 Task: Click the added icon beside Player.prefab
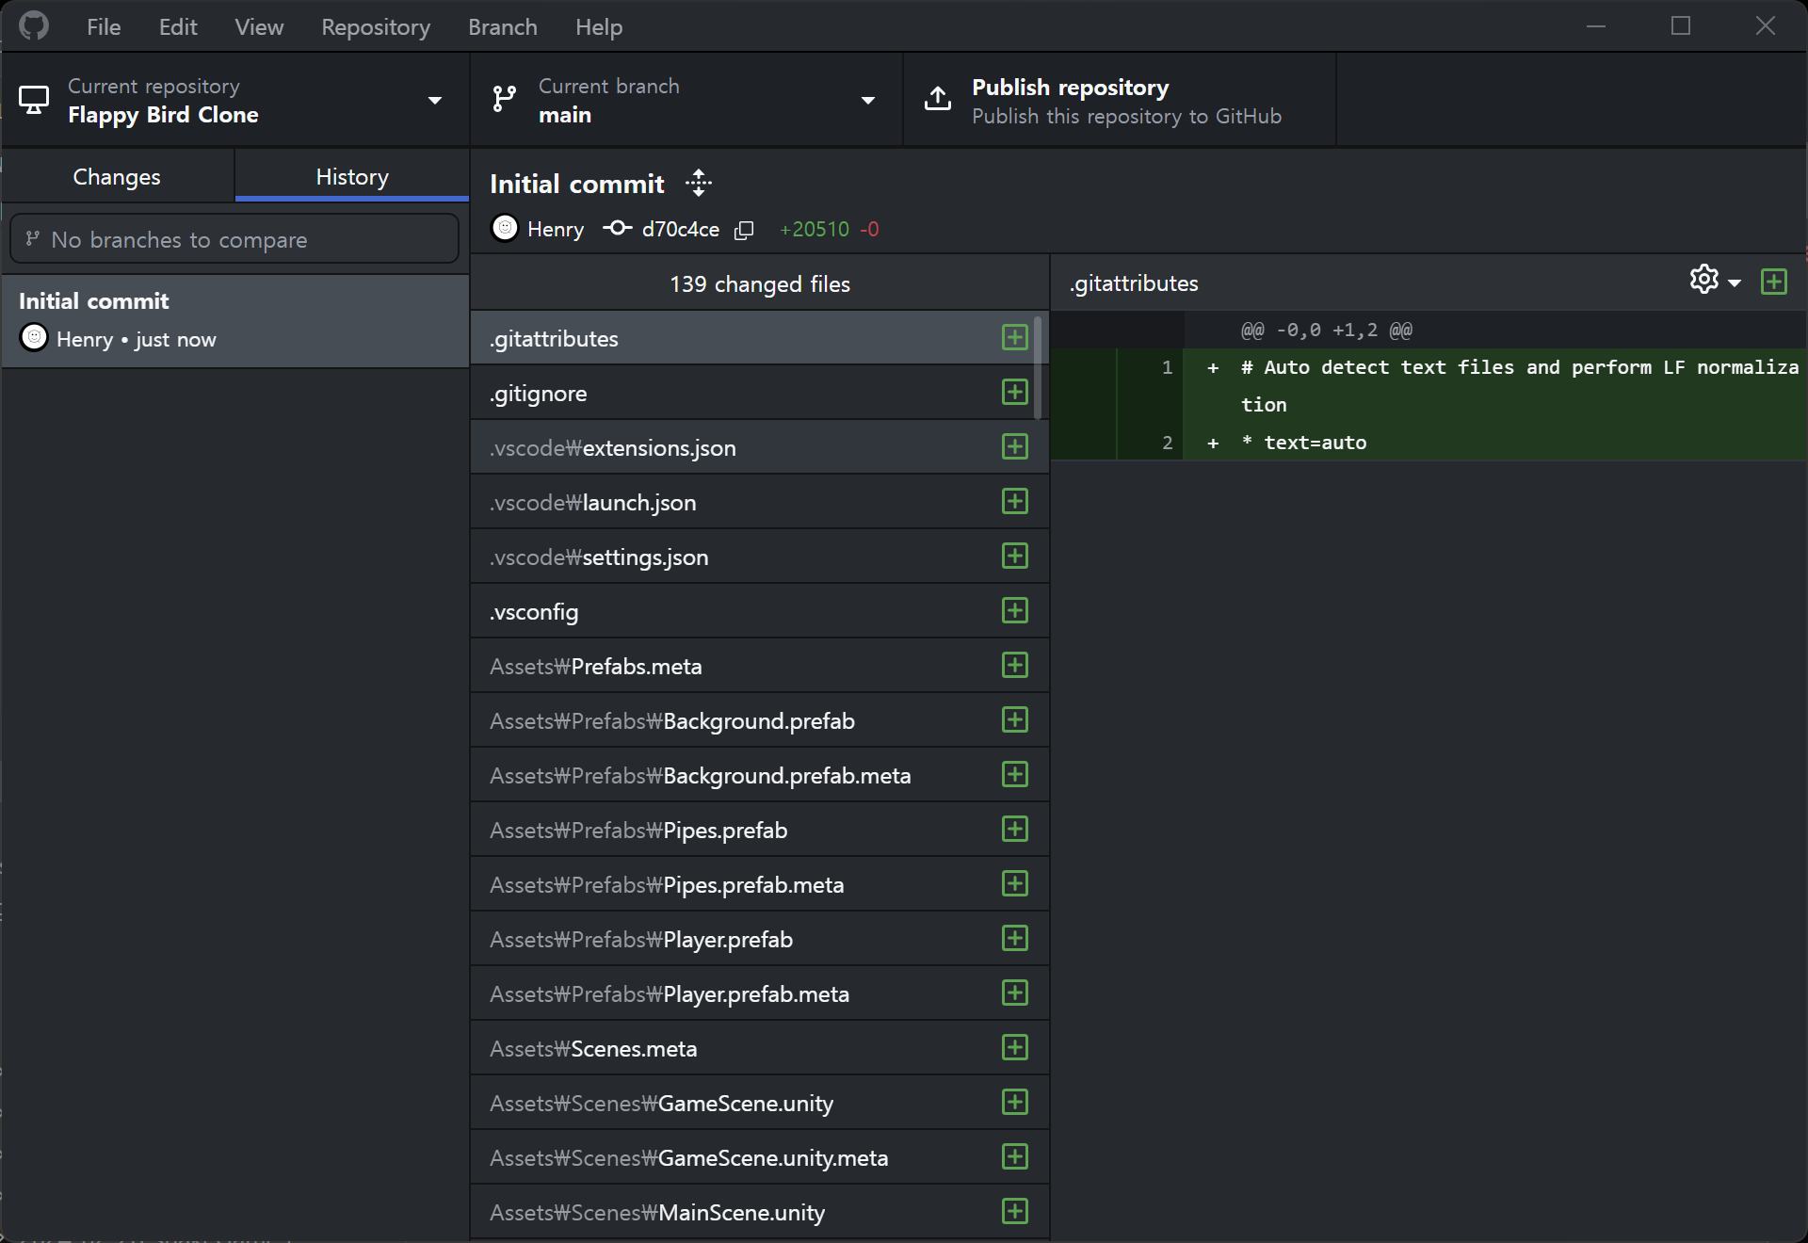(1015, 939)
